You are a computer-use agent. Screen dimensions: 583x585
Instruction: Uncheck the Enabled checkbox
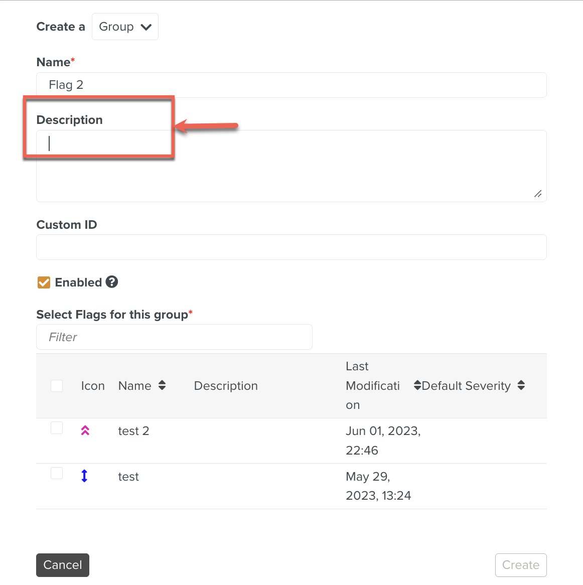pyautogui.click(x=44, y=282)
